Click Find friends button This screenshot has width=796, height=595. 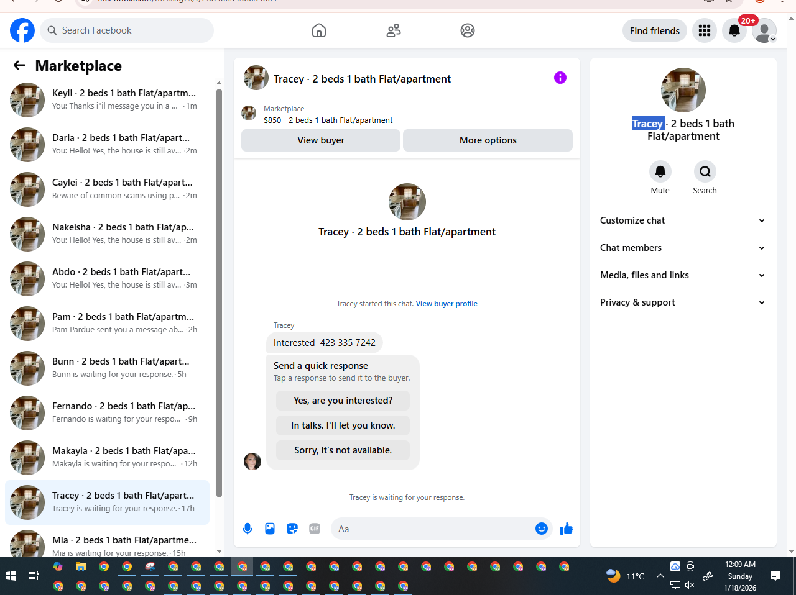(x=655, y=30)
